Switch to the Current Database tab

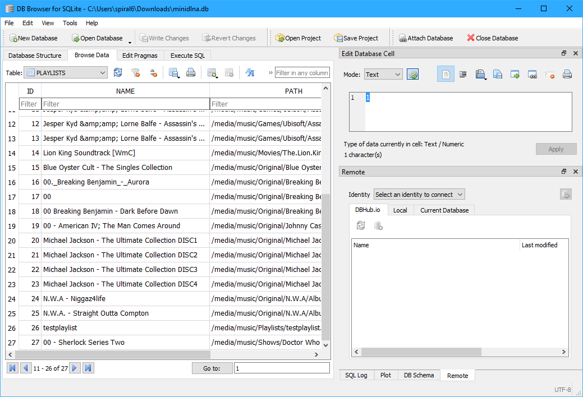click(444, 210)
